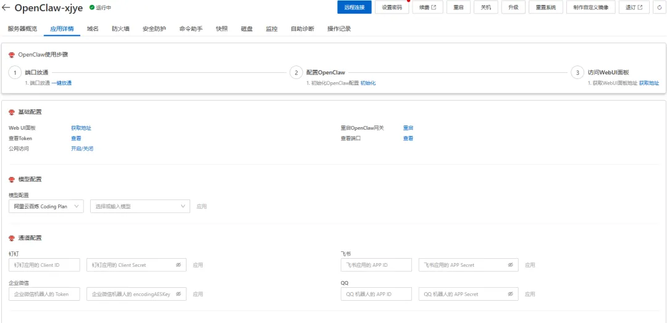Focus the 飞书应用的 APP ID field

pyautogui.click(x=376, y=265)
